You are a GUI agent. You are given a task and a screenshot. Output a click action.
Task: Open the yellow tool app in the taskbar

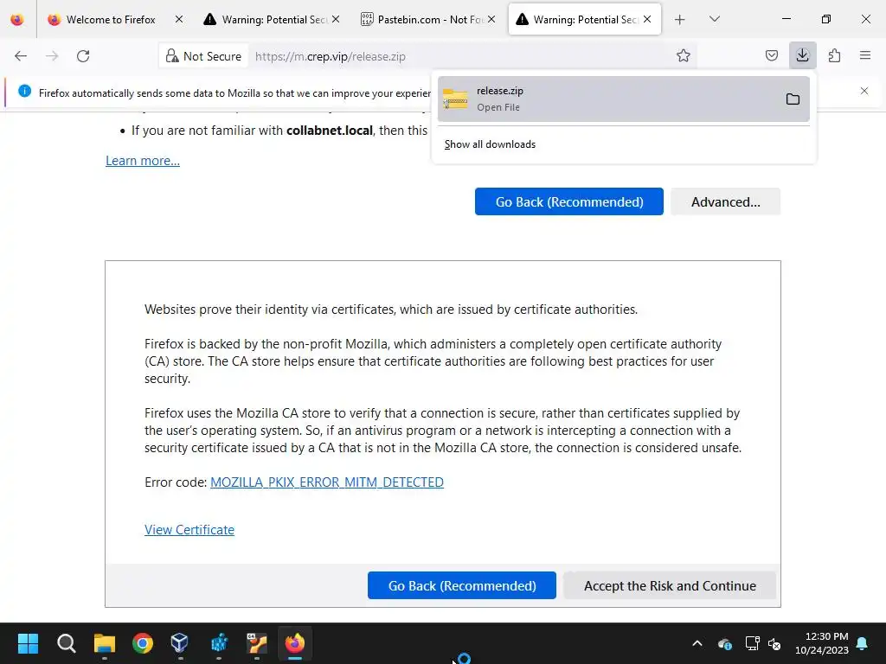pyautogui.click(x=256, y=643)
